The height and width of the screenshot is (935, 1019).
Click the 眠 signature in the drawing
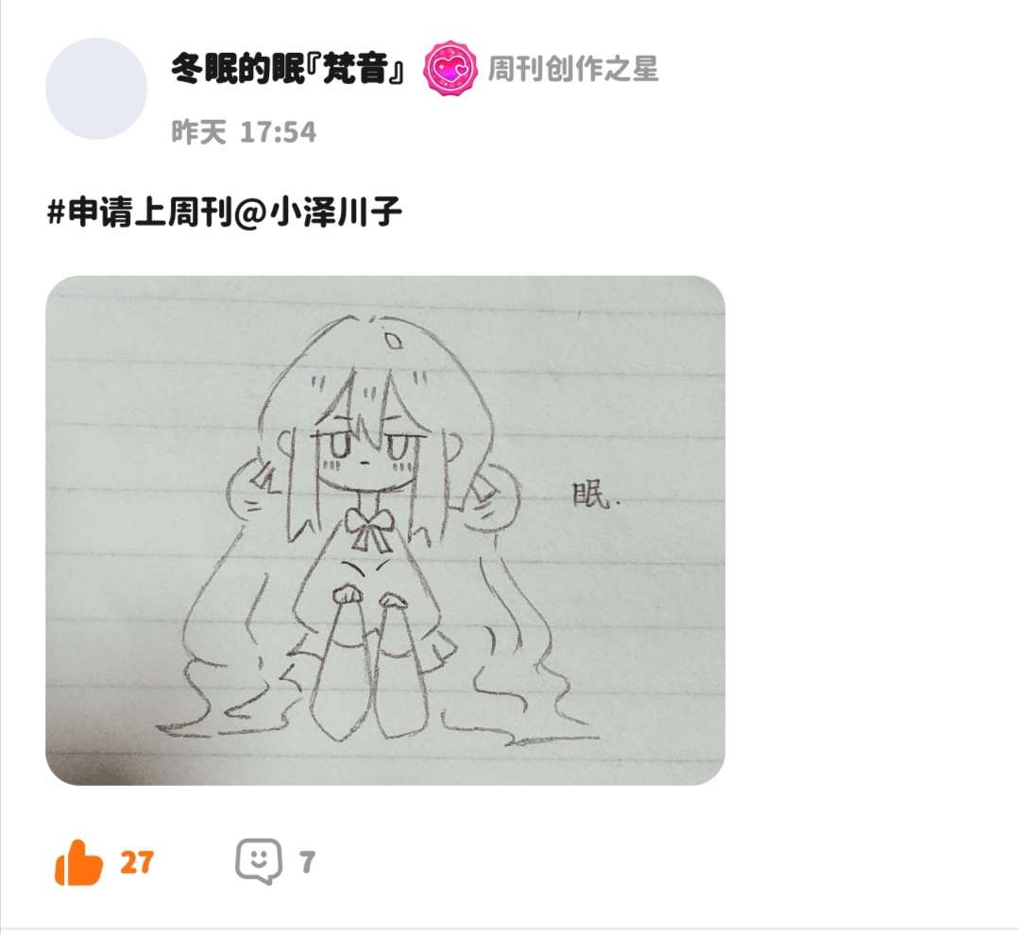(x=591, y=495)
